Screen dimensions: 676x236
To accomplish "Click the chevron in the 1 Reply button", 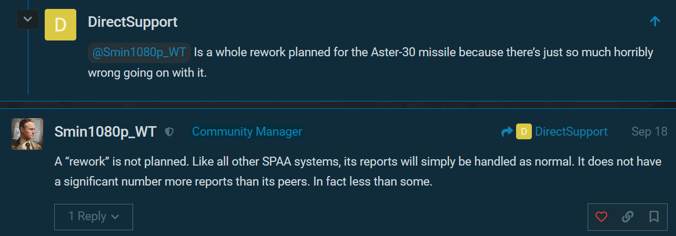I will tap(115, 217).
